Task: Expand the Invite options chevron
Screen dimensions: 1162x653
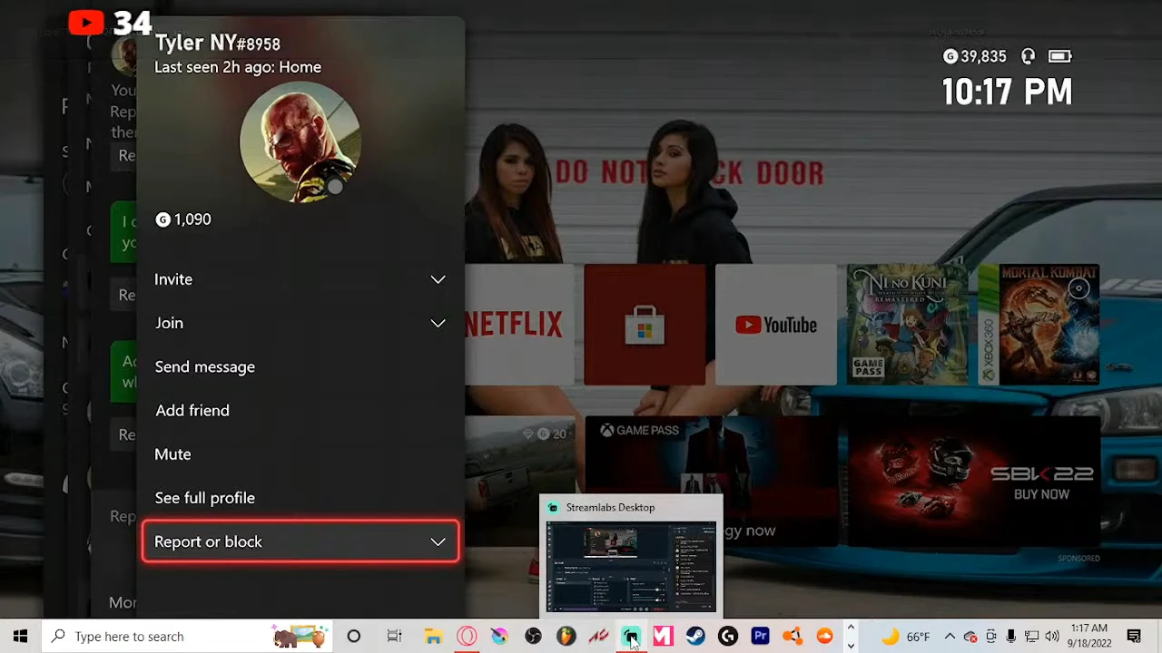Action: 438,279
